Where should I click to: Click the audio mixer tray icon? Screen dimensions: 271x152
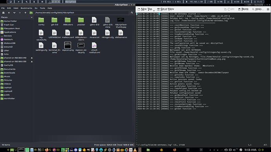point(226,150)
